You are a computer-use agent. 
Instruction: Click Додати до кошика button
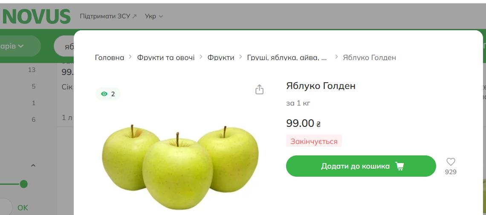361,166
